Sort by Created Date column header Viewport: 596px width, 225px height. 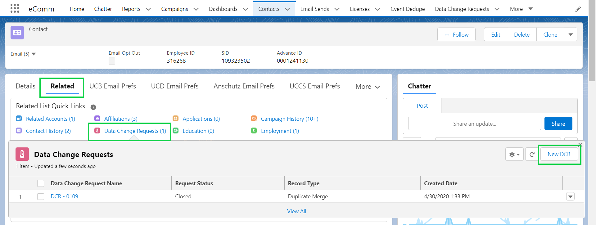[x=491, y=183]
